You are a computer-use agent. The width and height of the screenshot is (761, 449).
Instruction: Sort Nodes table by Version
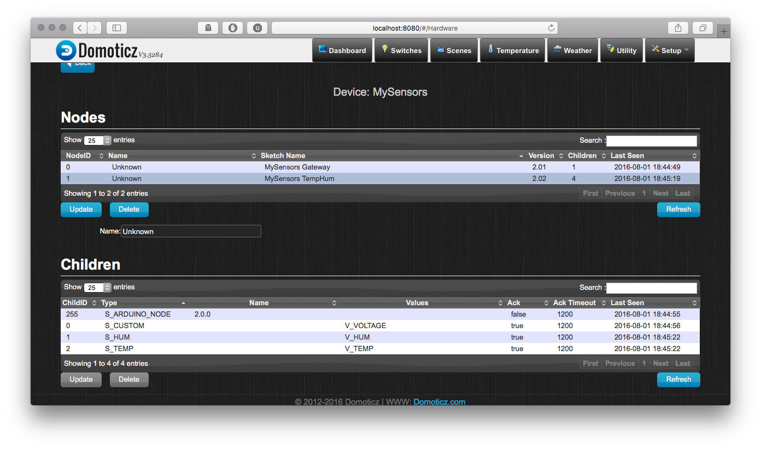[x=545, y=156]
